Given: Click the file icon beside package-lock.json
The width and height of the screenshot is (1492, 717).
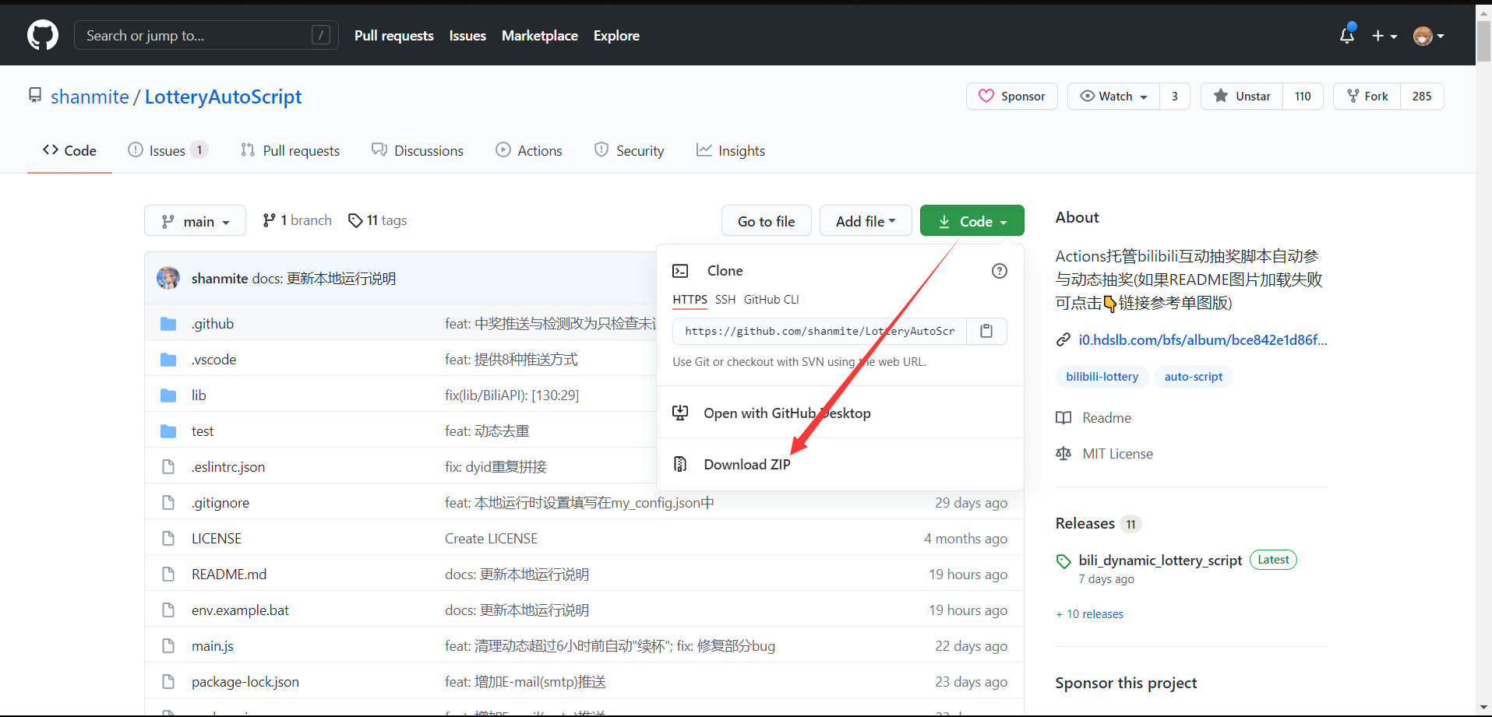Looking at the screenshot, I should pos(168,682).
